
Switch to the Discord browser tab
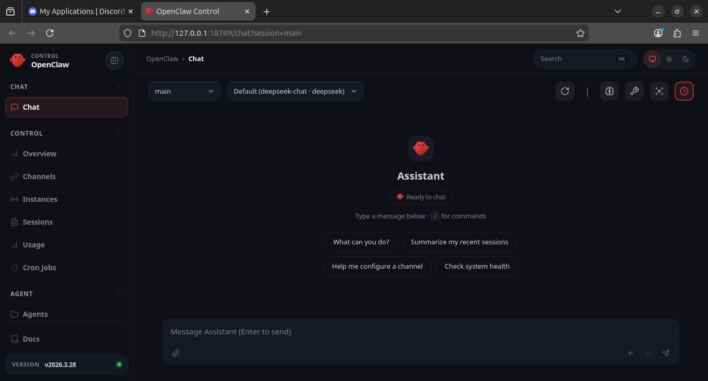pyautogui.click(x=78, y=11)
